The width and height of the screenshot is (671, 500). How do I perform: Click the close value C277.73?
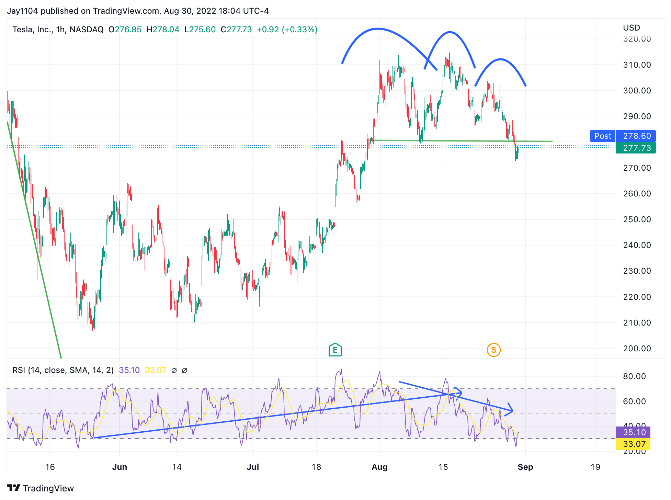[x=236, y=30]
